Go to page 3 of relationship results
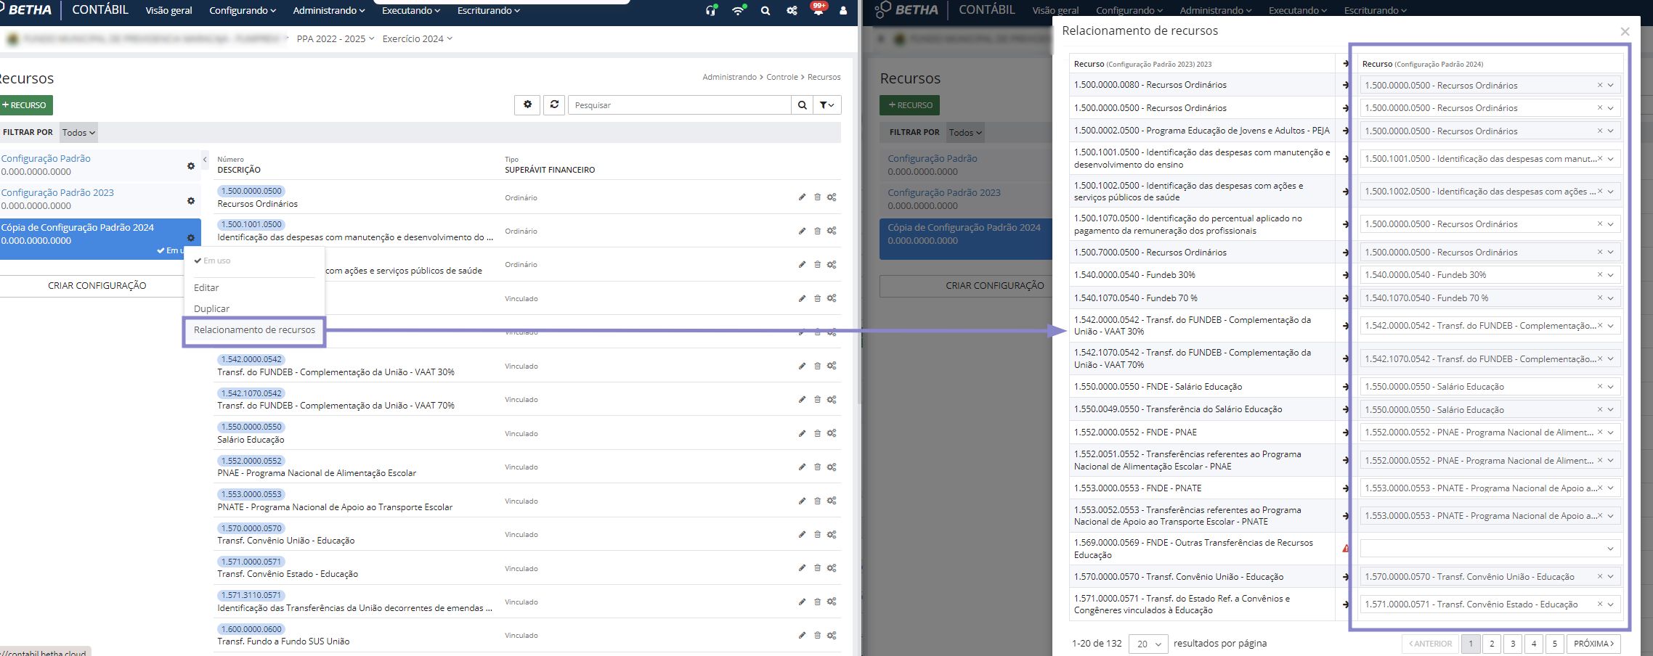1653x656 pixels. pyautogui.click(x=1513, y=644)
